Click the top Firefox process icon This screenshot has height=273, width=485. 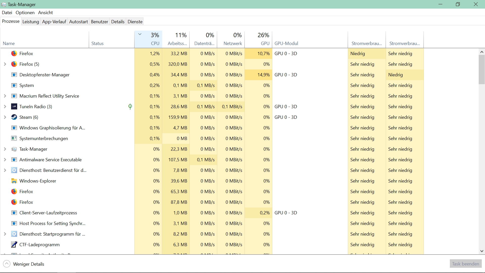(x=14, y=53)
